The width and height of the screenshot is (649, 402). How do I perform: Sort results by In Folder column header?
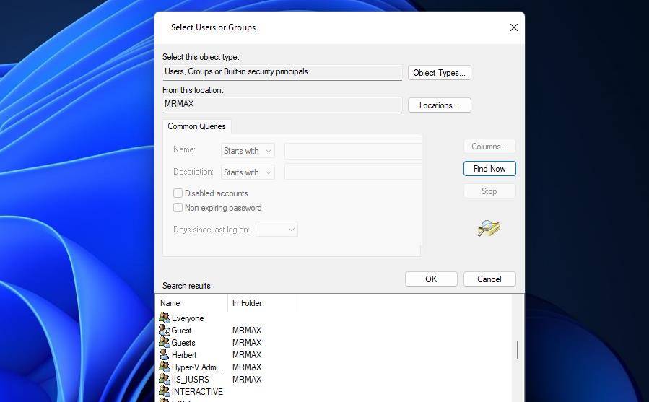(263, 303)
